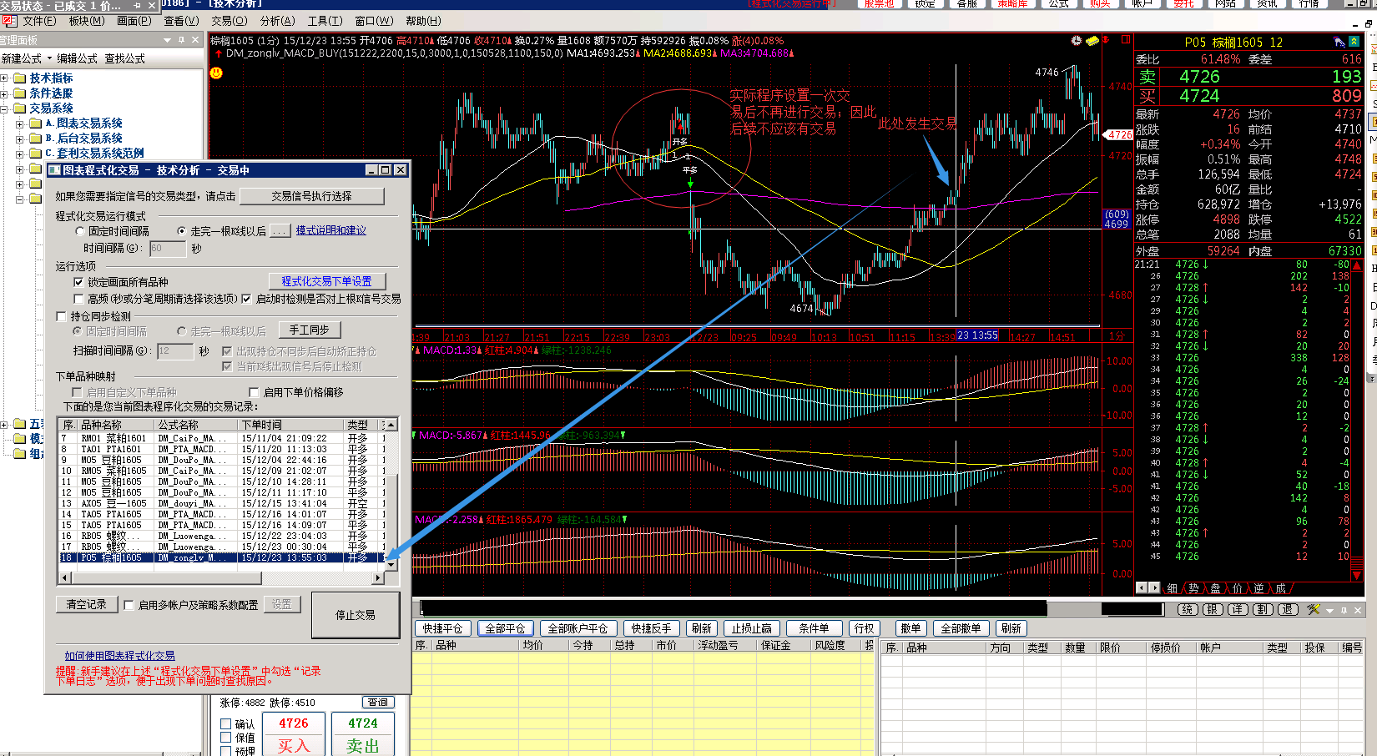
Task: Toggle 锁定画面所有品种 checkbox
Action: tap(79, 283)
